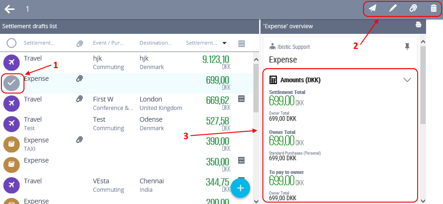
Task: Sort by Event / Purpose column header
Action: coord(109,43)
